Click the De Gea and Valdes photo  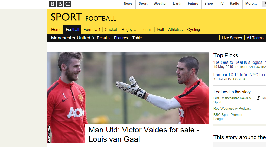coord(128,88)
